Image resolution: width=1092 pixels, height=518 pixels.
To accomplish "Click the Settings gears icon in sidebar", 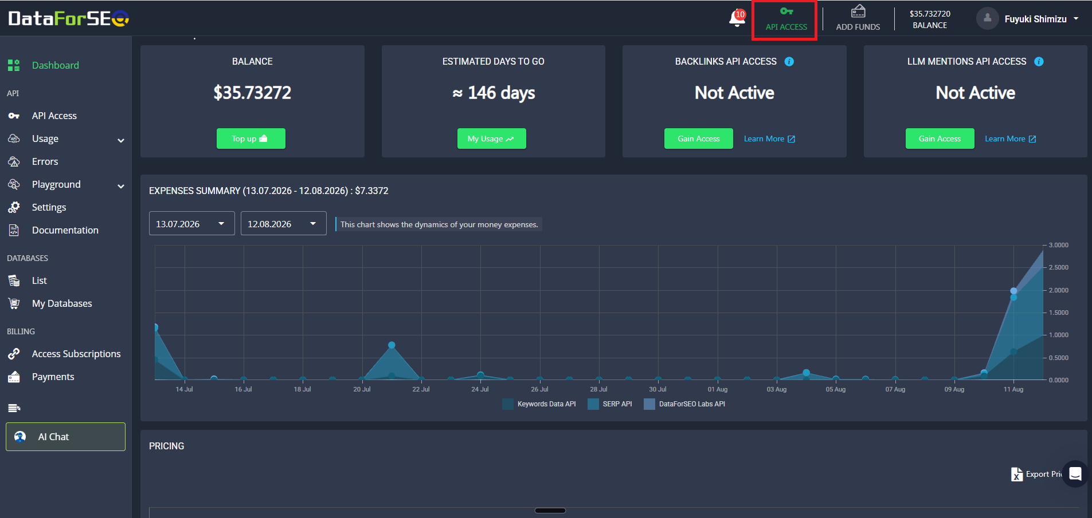I will 14,207.
